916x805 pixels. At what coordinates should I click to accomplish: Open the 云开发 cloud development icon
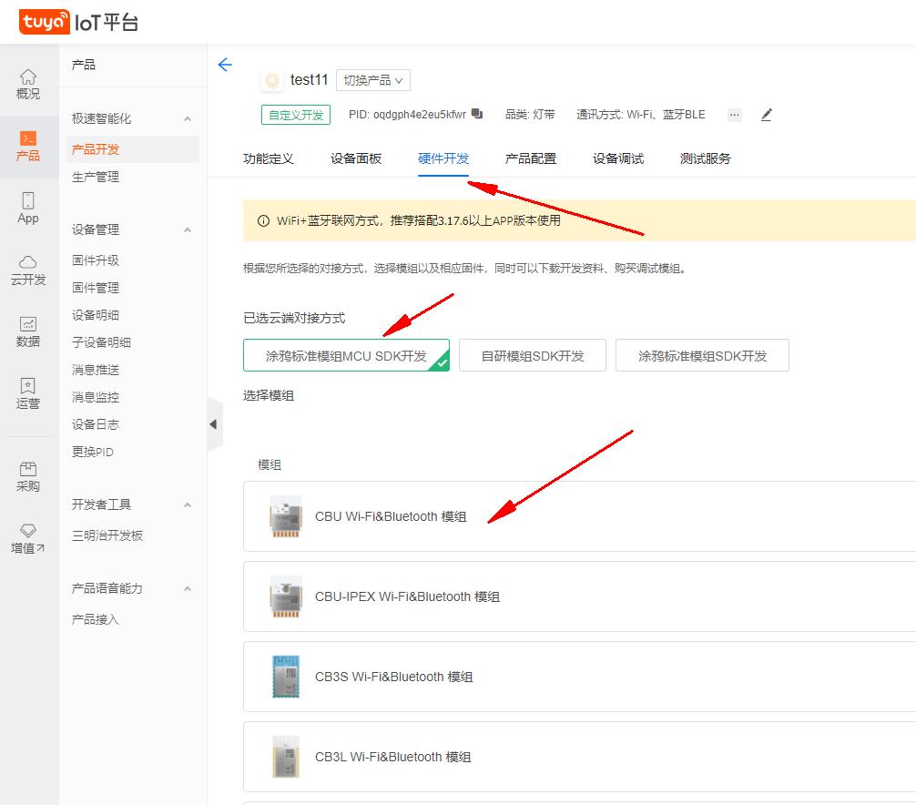point(27,270)
